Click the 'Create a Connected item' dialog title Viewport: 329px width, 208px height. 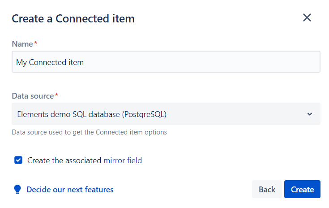(x=73, y=18)
